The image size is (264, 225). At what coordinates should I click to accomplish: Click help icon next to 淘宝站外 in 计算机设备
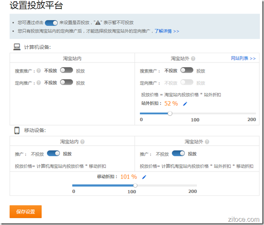click(193, 59)
